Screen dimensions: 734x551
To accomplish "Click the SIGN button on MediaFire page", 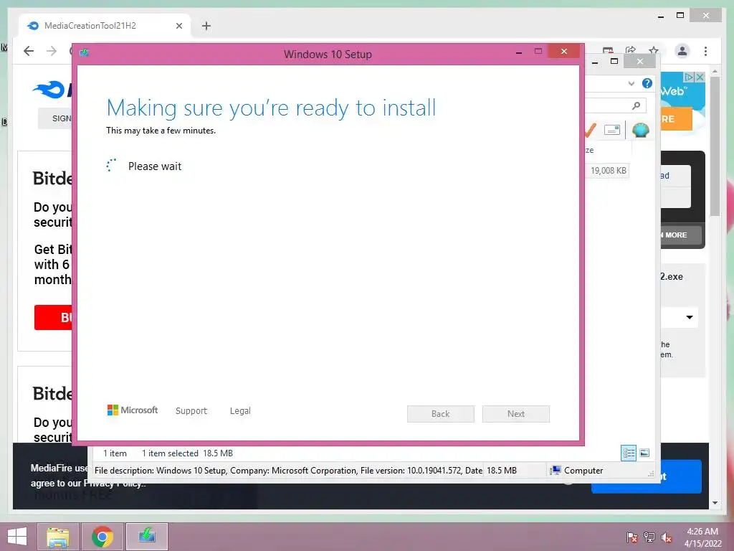I will (x=55, y=118).
